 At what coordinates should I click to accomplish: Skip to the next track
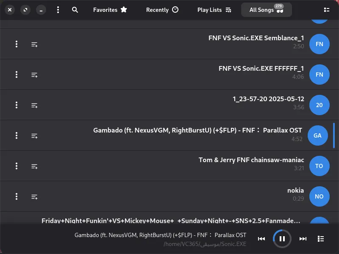(x=303, y=239)
